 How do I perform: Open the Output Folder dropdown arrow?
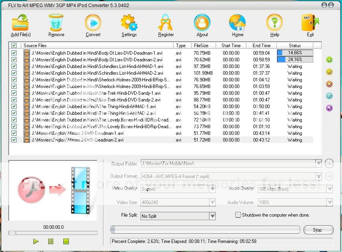pyautogui.click(x=319, y=164)
